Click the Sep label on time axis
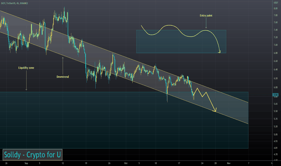The height and width of the screenshot is (166, 281). [x=26, y=163]
